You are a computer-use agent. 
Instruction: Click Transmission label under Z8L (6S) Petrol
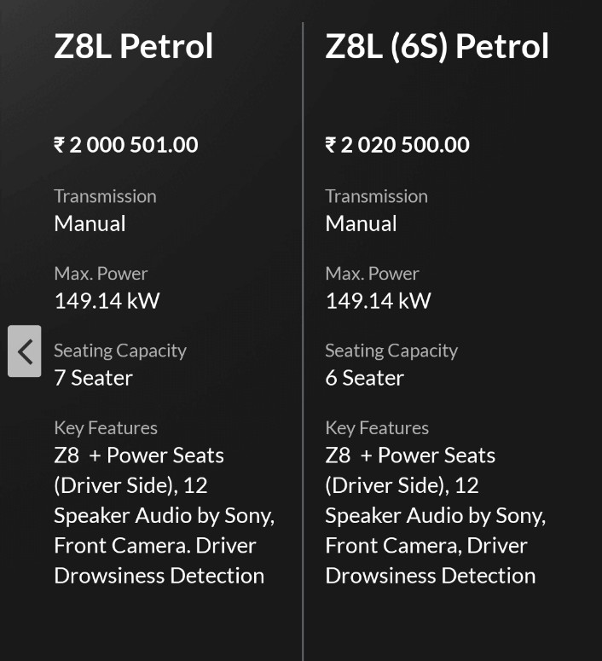point(376,196)
